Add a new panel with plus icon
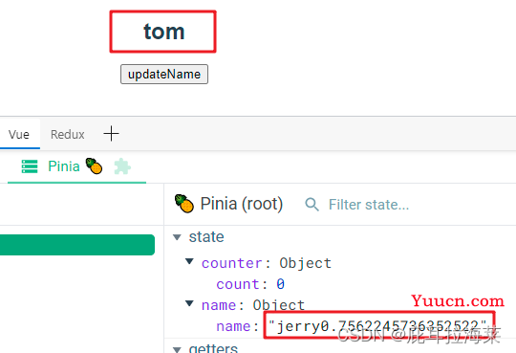Screen dimensions: 516x353 pos(111,134)
